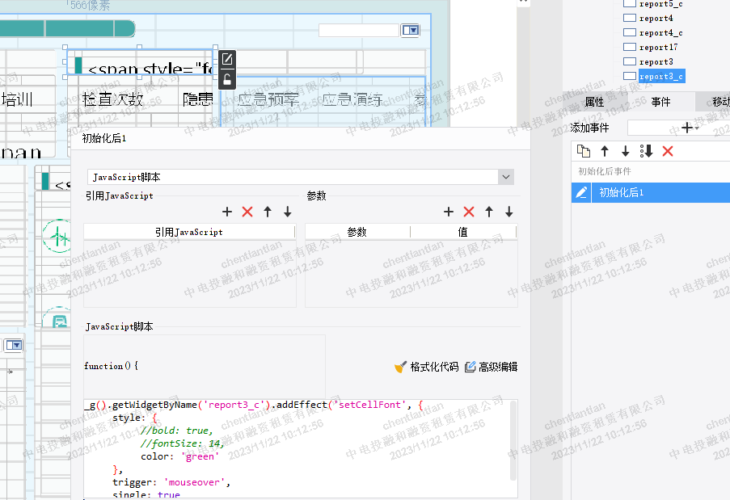Add a referenced JavaScript entry with plus
The width and height of the screenshot is (730, 500).
point(226,212)
